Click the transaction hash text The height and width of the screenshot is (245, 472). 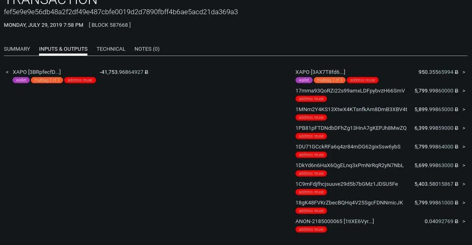tap(121, 12)
